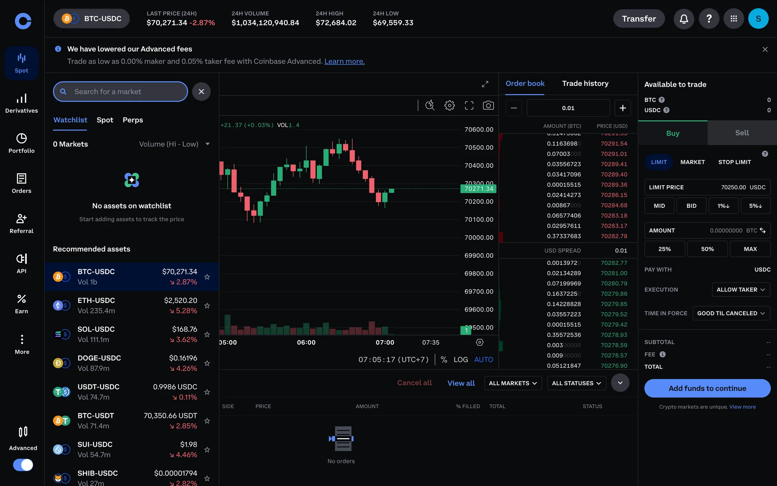Take a chart snapshot with camera icon
777x486 pixels.
488,106
